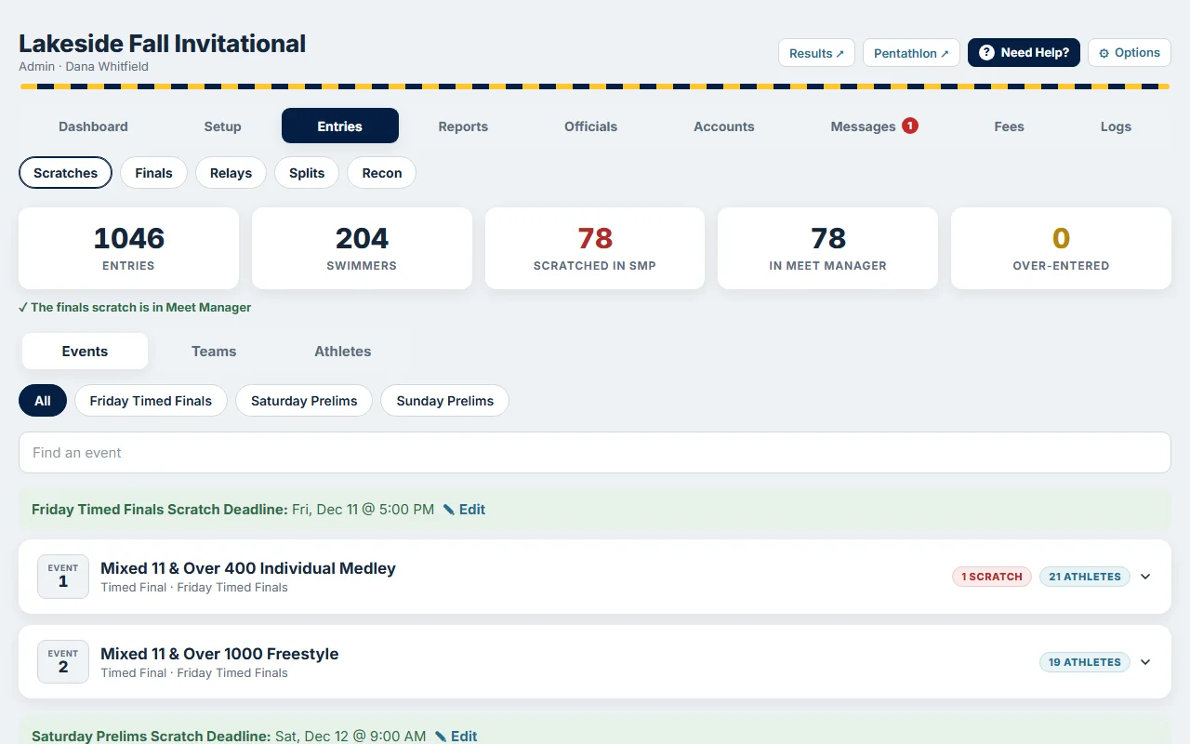
Task: Click the 78 Scratched in SMP card
Action: tap(595, 248)
